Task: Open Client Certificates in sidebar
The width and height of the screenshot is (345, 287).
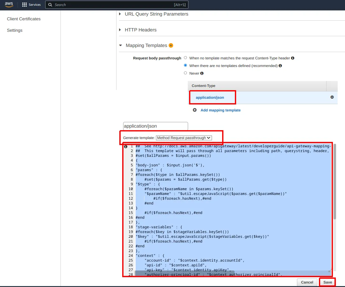Action: pos(24,19)
